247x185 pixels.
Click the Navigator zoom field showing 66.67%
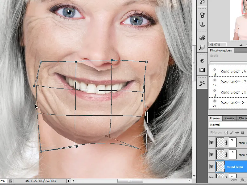[x=218, y=44]
